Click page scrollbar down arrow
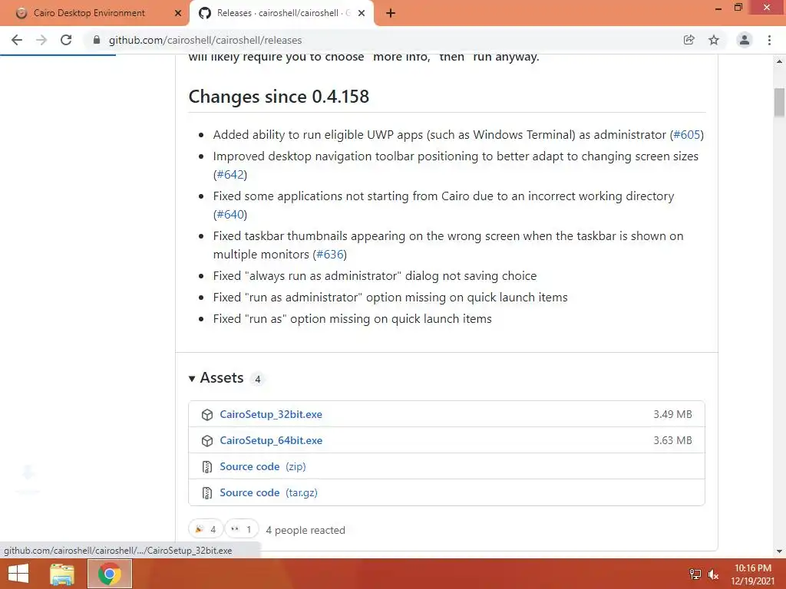This screenshot has height=589, width=786. [779, 551]
